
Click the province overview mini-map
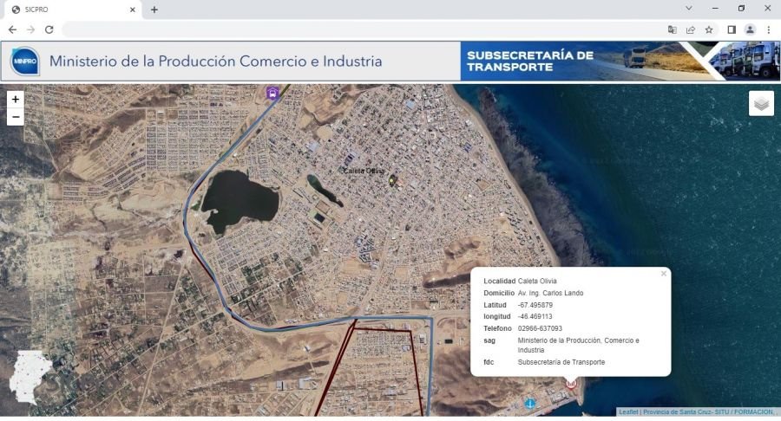[30, 377]
